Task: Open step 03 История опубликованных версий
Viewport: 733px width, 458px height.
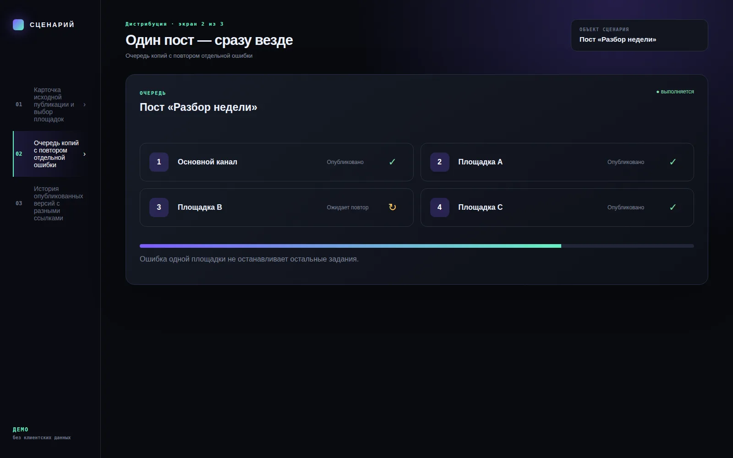Action: [50, 203]
